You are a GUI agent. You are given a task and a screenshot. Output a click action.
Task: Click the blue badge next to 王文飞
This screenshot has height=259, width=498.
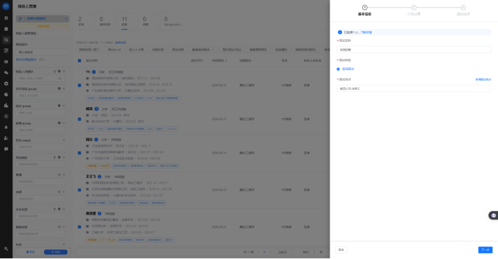pos(99,176)
